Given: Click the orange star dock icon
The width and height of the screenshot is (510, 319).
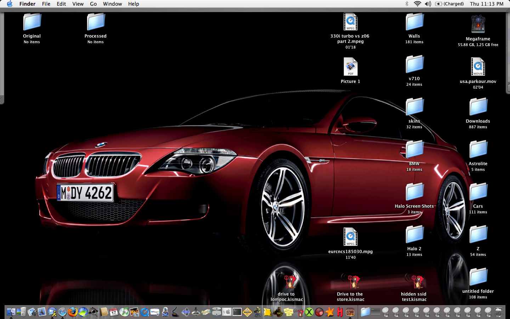Looking at the screenshot, I should (x=329, y=312).
